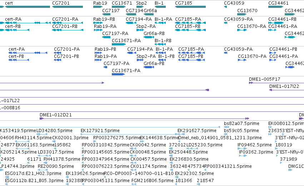304x186 pixels.
Task: Click the Rab19-RA transcript label
Action: pos(105,26)
